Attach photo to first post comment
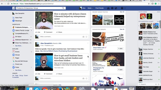Viewport: 161px width, 90px height. coord(83,37)
